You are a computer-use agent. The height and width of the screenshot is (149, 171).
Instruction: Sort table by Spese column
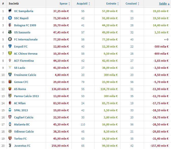click(x=65, y=4)
